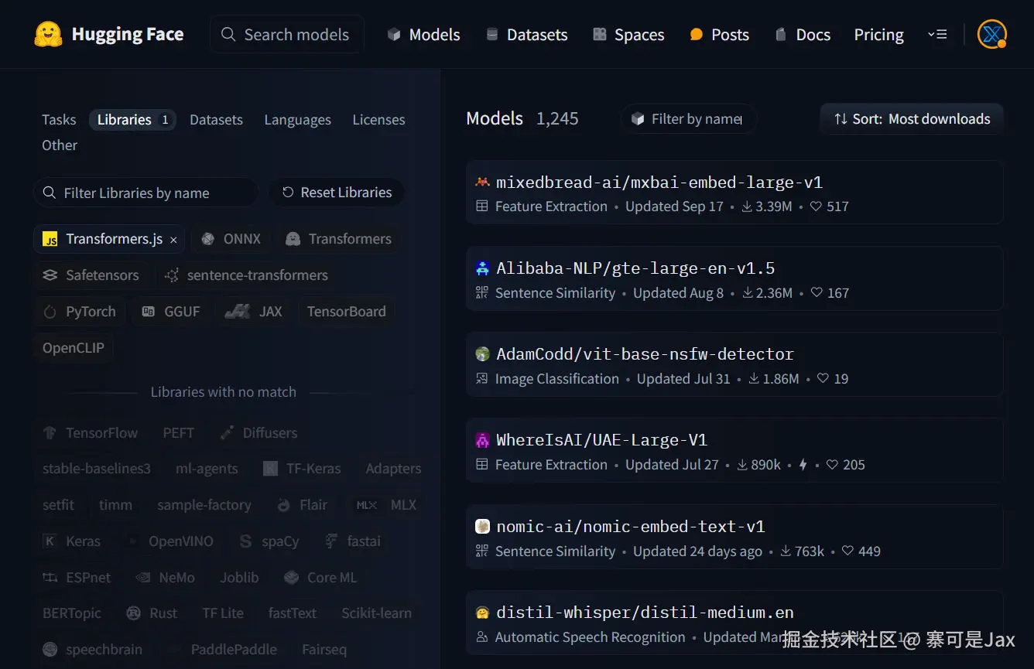Switch to the Licenses filter tab
Viewport: 1034px width, 669px height.
pos(378,120)
